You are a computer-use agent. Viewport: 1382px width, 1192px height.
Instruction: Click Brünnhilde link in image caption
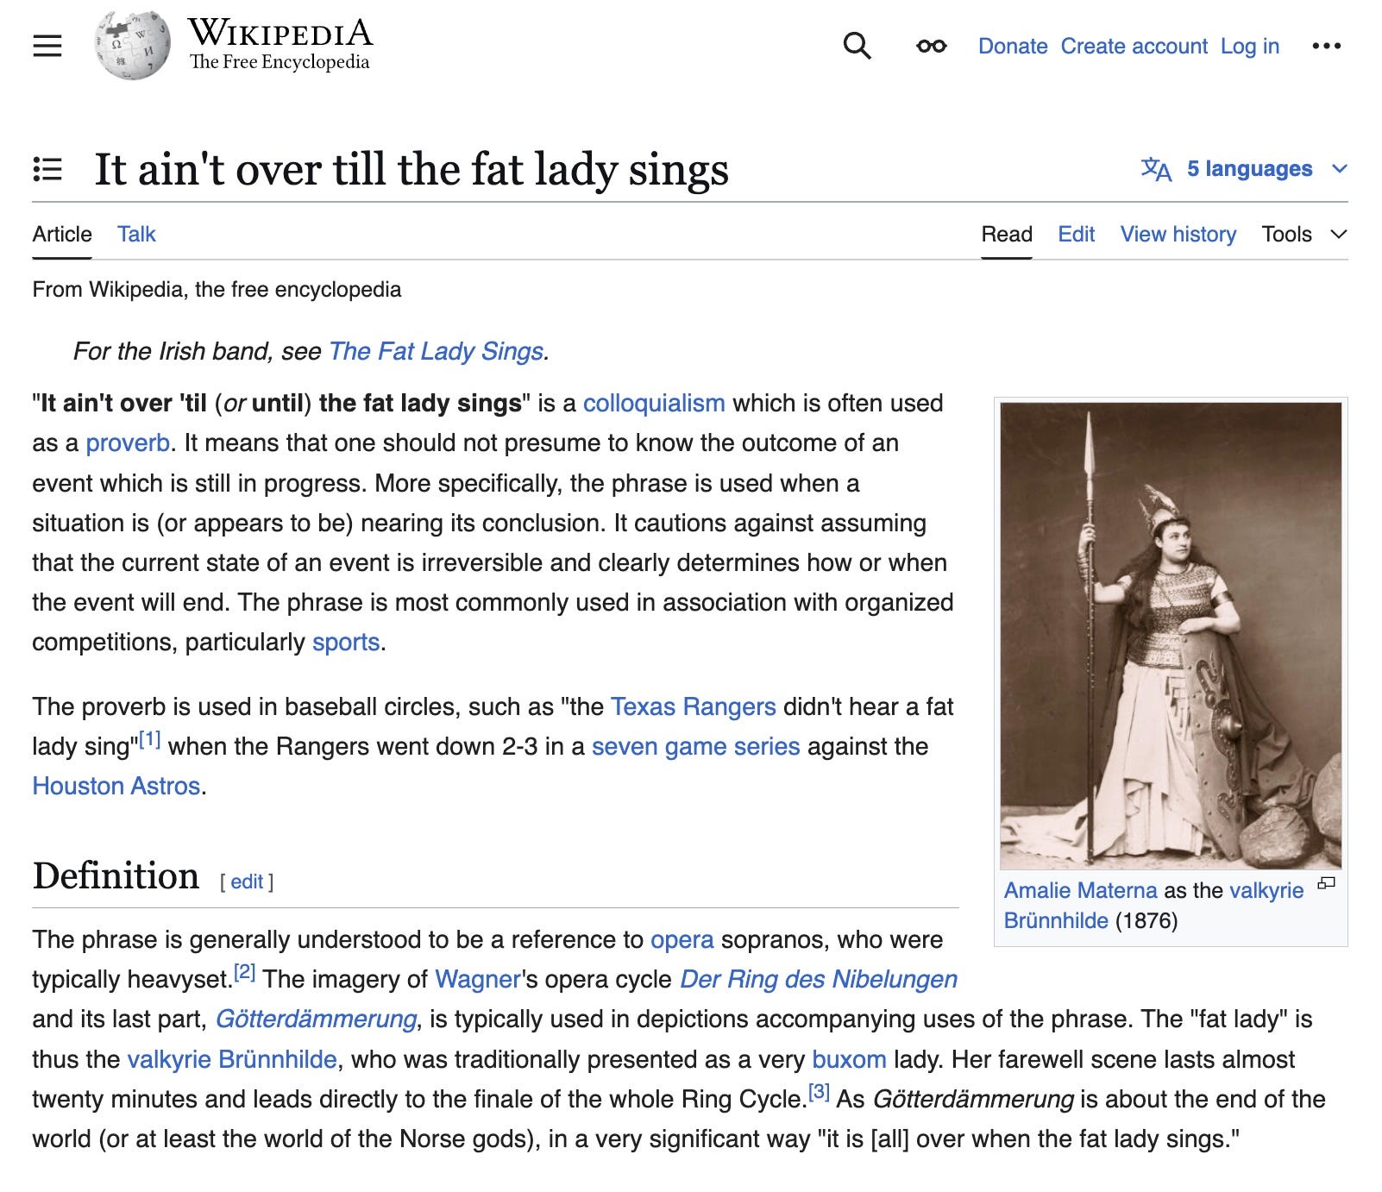[1056, 920]
